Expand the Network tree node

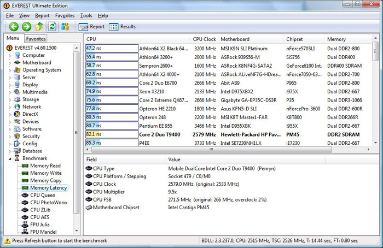10,107
